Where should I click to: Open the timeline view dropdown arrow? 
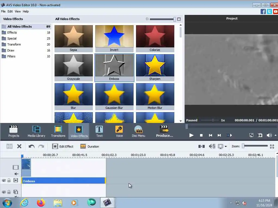click(226, 147)
